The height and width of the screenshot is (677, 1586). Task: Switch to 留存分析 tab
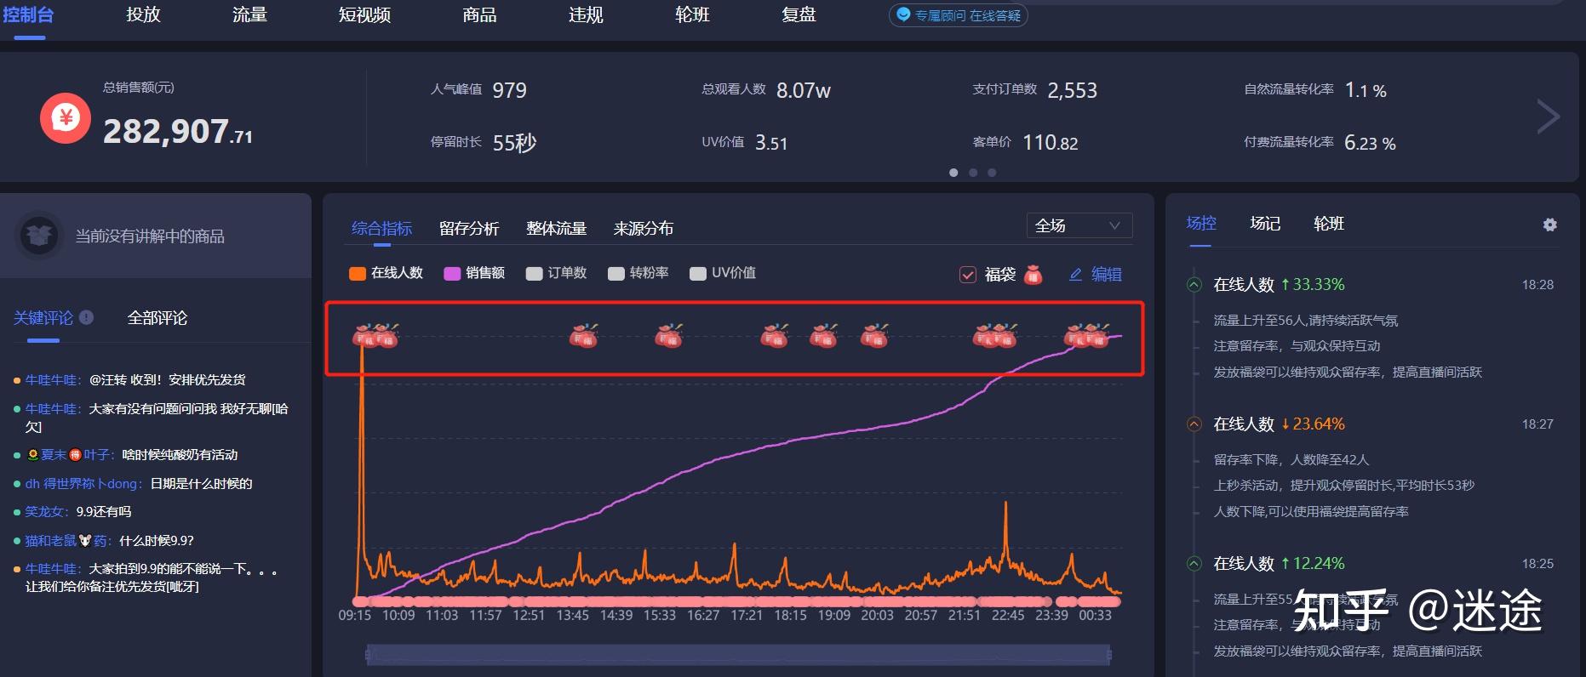(x=469, y=228)
